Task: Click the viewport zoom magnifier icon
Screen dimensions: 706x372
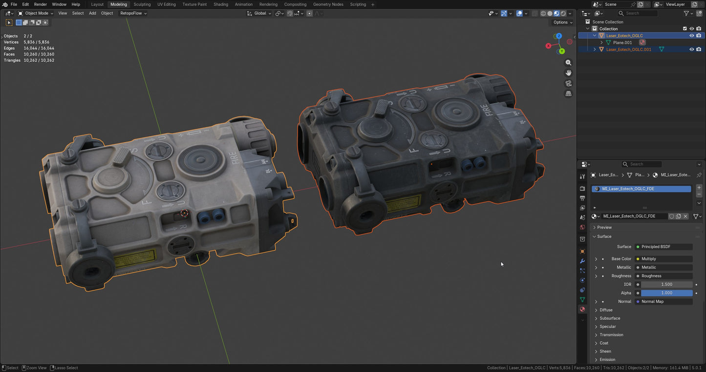Action: tap(568, 63)
